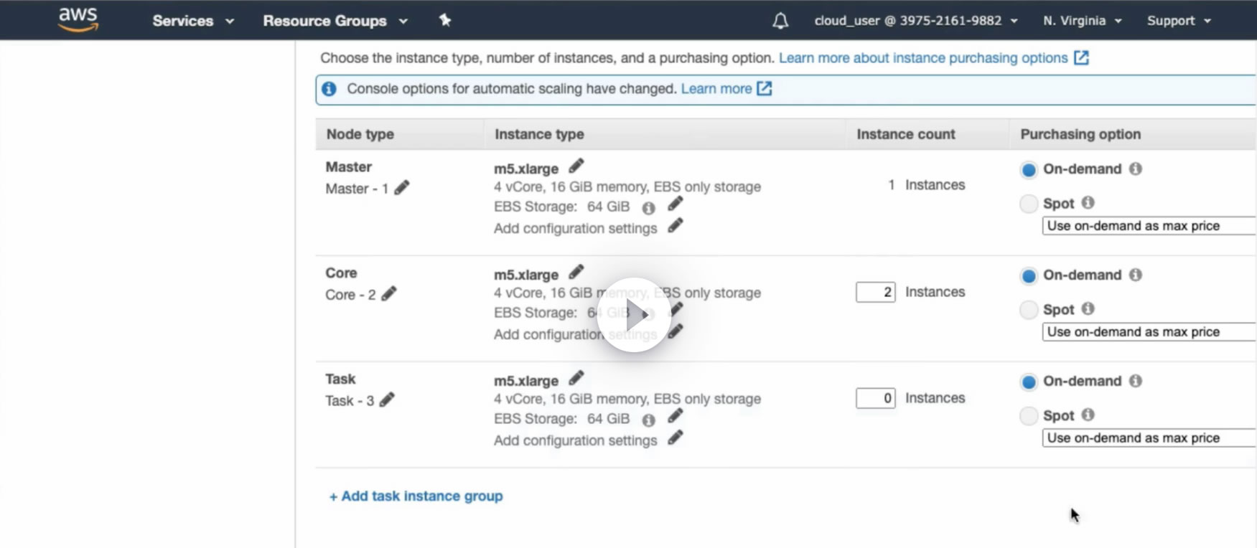Edit Task - 3 group name pencil
The image size is (1257, 548).
point(387,400)
